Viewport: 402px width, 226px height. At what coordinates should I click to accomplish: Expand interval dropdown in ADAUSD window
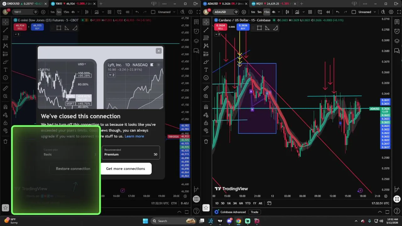279,12
